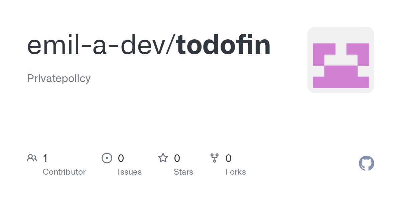The image size is (401, 200).
Task: Click the zero count above Forks
Action: tap(229, 158)
